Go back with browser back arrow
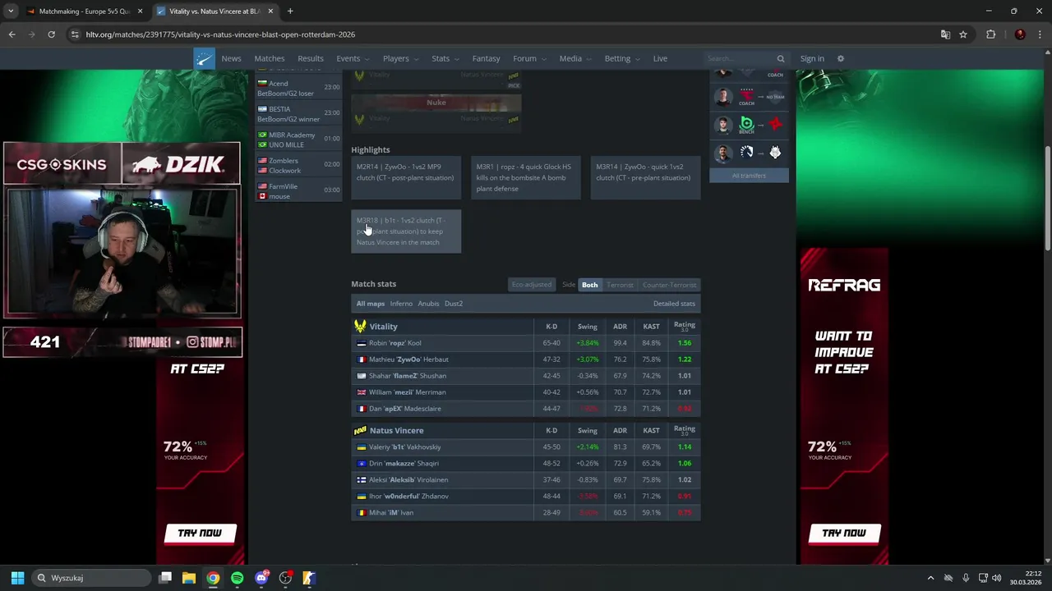 pyautogui.click(x=12, y=34)
